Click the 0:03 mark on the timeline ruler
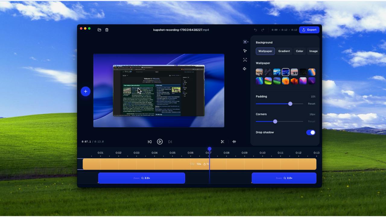Viewport: 386px width, 217px height. click(x=137, y=153)
